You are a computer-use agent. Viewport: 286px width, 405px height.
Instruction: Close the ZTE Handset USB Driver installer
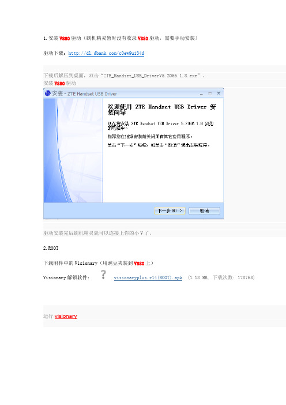tap(219, 93)
